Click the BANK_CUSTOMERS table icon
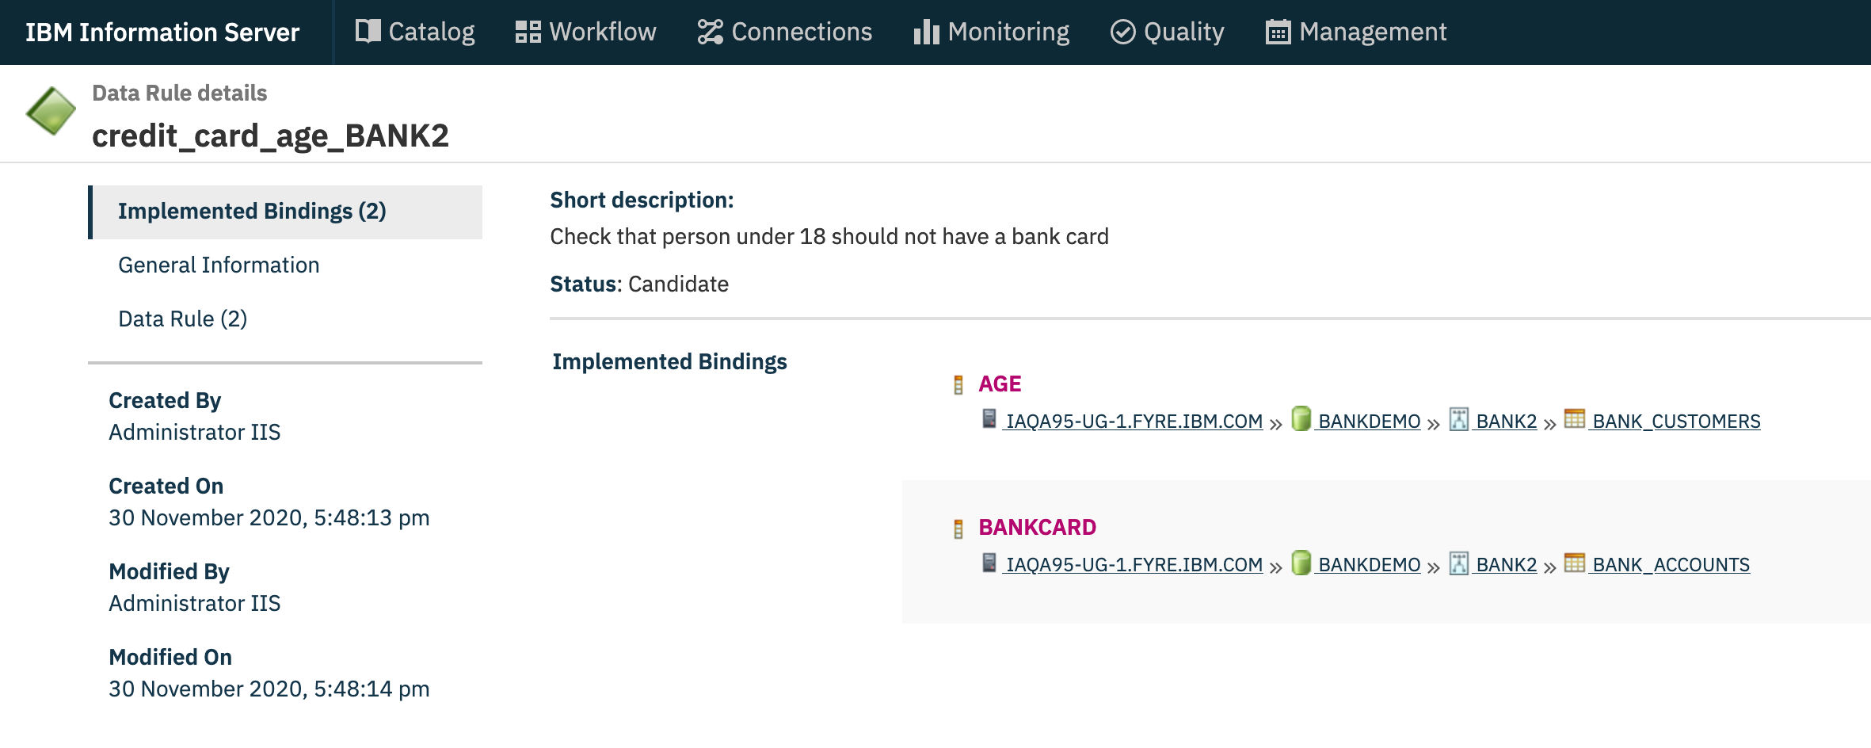 point(1575,419)
